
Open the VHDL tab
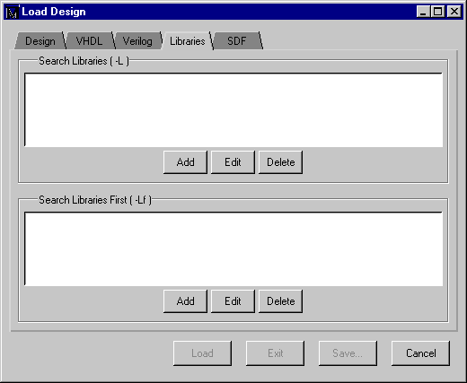pyautogui.click(x=89, y=40)
